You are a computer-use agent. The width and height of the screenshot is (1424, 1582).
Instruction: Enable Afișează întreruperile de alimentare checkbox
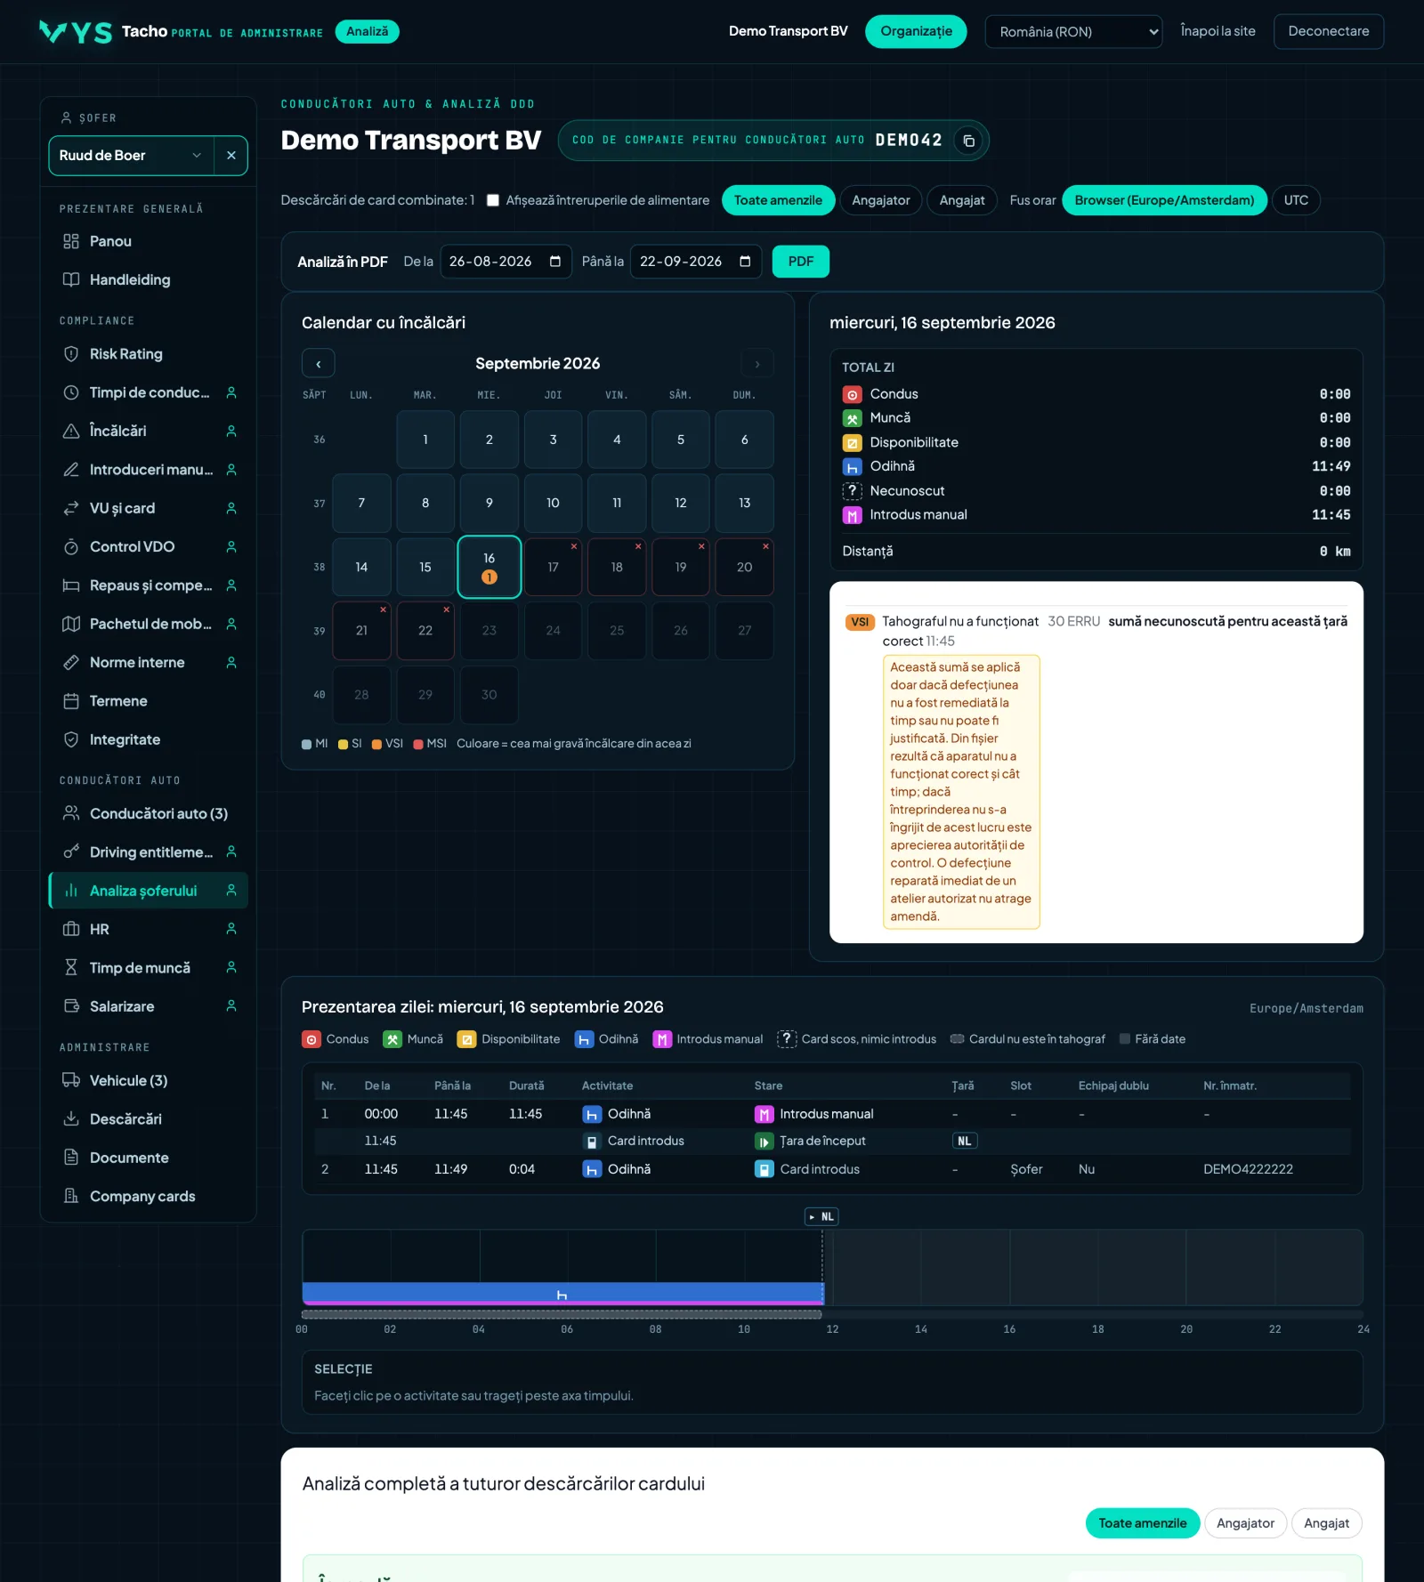(x=492, y=200)
